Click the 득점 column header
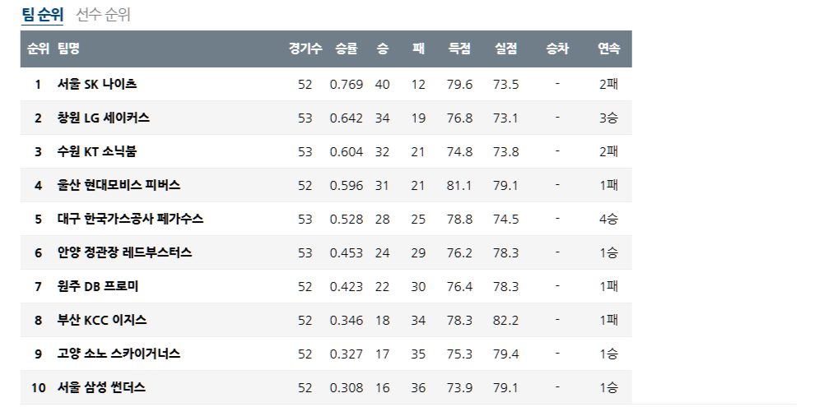The image size is (824, 407). (x=459, y=49)
